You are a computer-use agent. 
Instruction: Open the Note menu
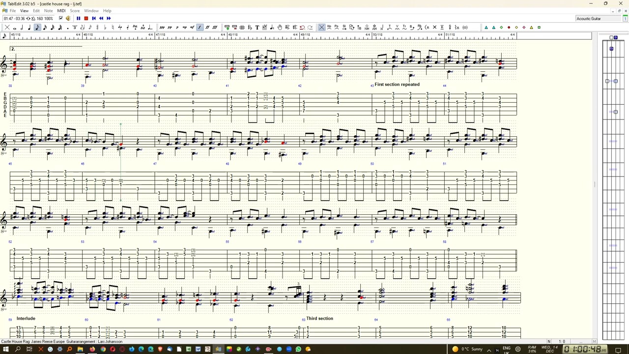48,11
